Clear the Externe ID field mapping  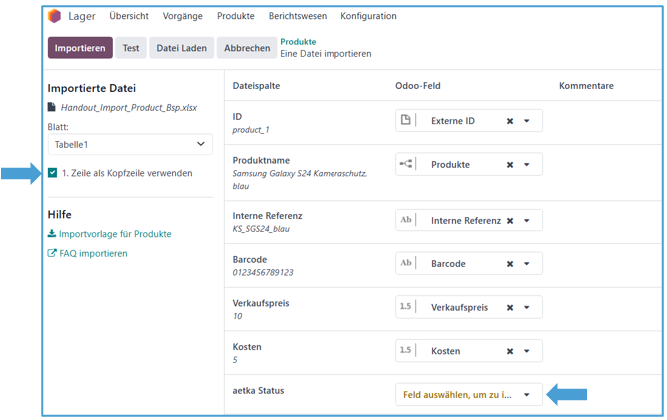pyautogui.click(x=509, y=121)
